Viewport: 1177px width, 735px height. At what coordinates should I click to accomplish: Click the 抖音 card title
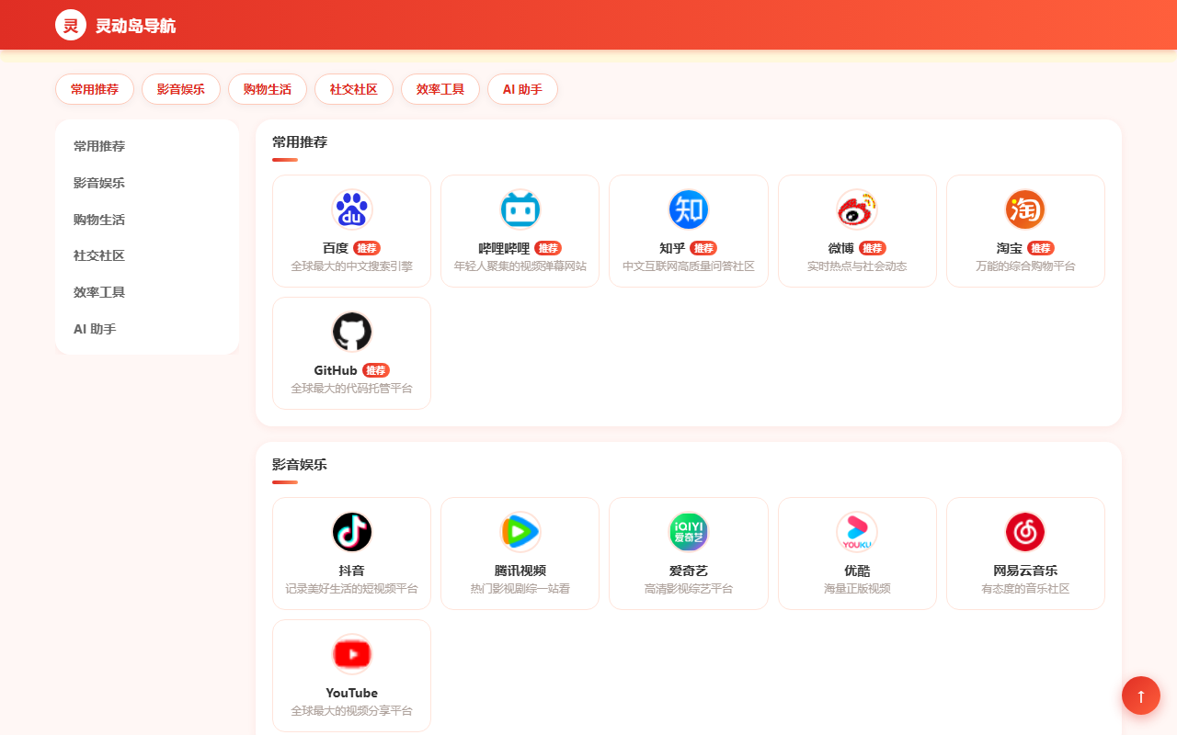pos(351,571)
